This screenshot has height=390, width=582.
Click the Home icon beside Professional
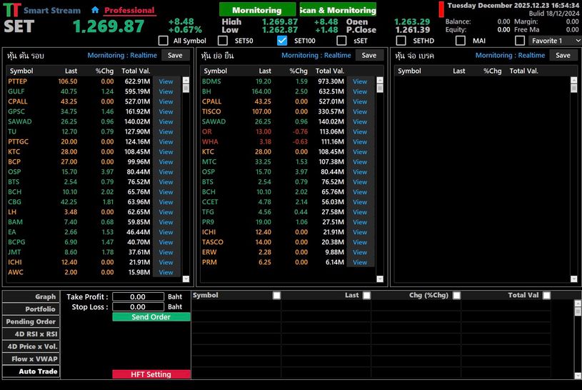point(95,10)
